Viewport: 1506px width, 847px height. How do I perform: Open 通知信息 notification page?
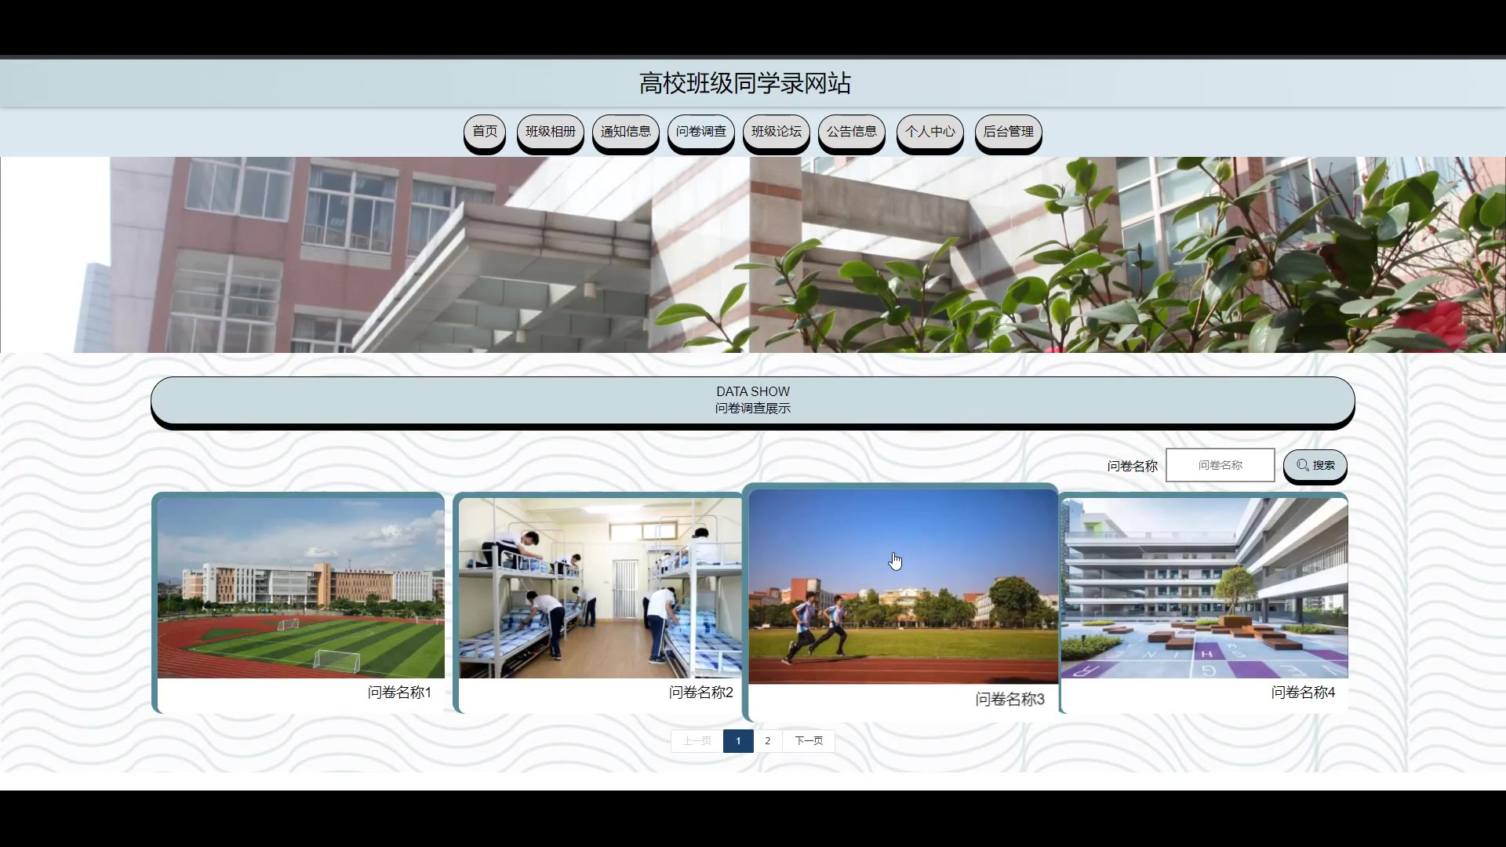pyautogui.click(x=626, y=132)
